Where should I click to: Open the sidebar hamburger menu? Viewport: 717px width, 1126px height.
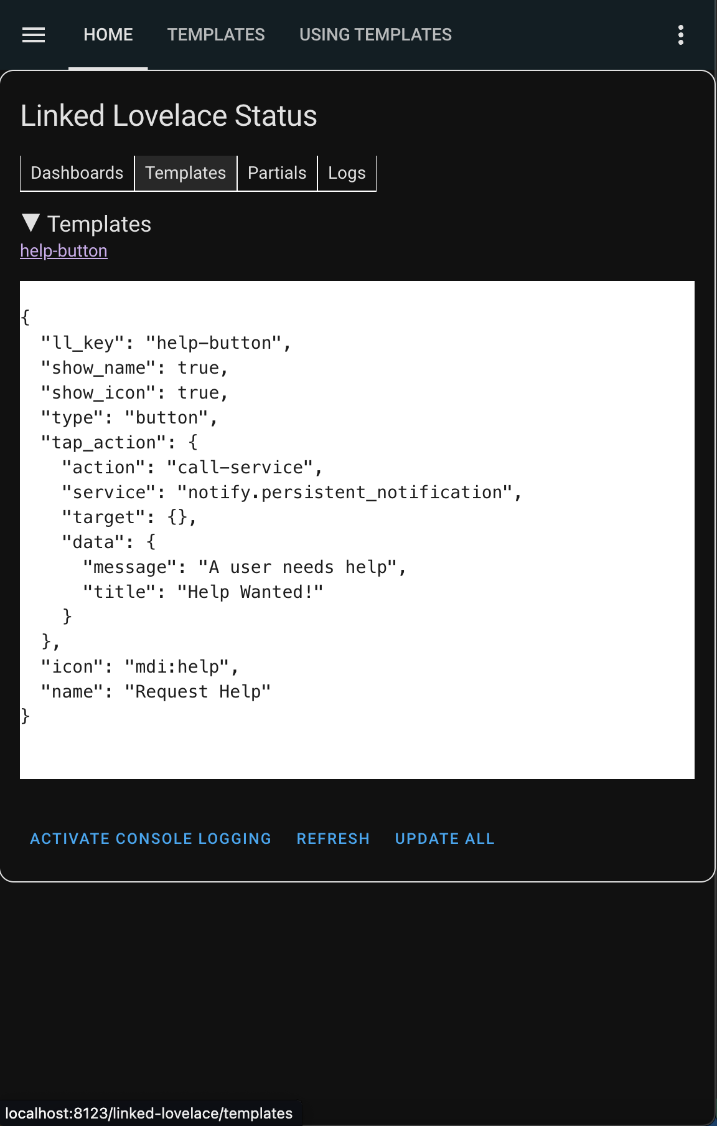(x=34, y=35)
